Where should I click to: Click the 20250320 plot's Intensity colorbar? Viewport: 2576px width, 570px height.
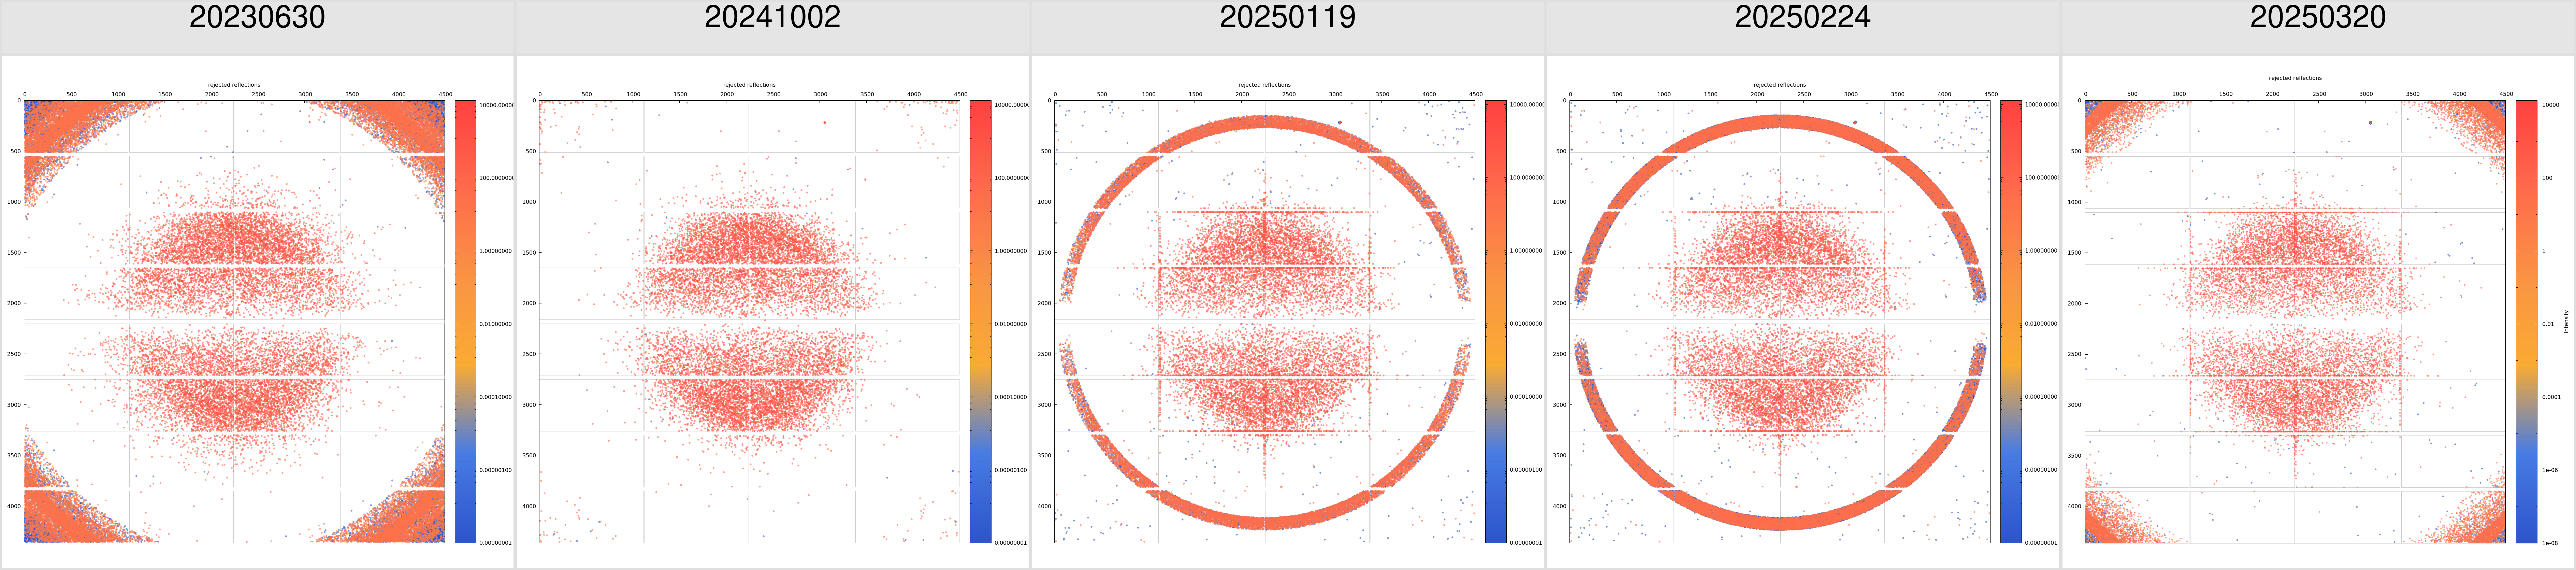click(2526, 321)
